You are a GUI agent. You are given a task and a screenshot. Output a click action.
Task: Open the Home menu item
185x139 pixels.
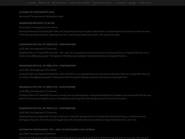click(32, 3)
